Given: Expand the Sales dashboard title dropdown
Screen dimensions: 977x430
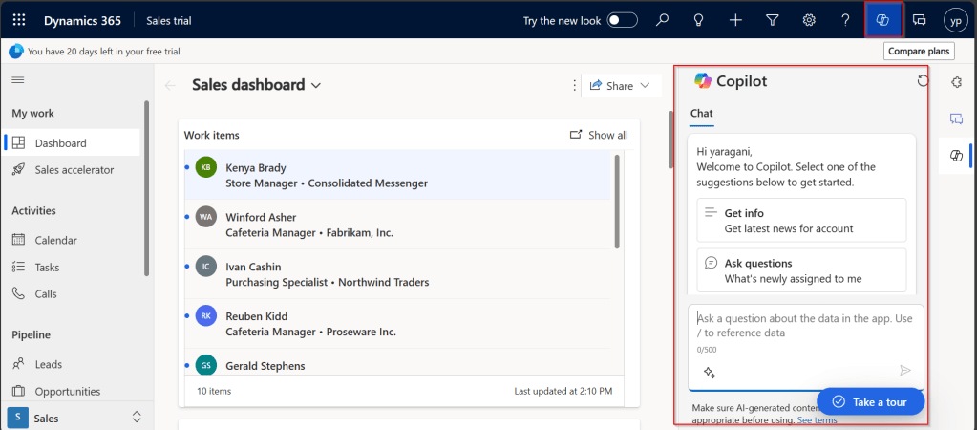Looking at the screenshot, I should pos(316,85).
